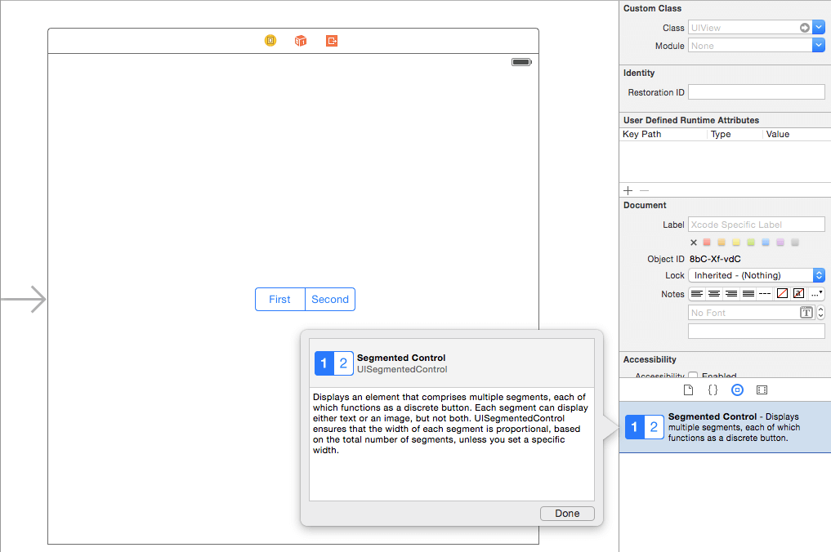Click the Key Path column header
This screenshot has width=831, height=552.
point(663,134)
